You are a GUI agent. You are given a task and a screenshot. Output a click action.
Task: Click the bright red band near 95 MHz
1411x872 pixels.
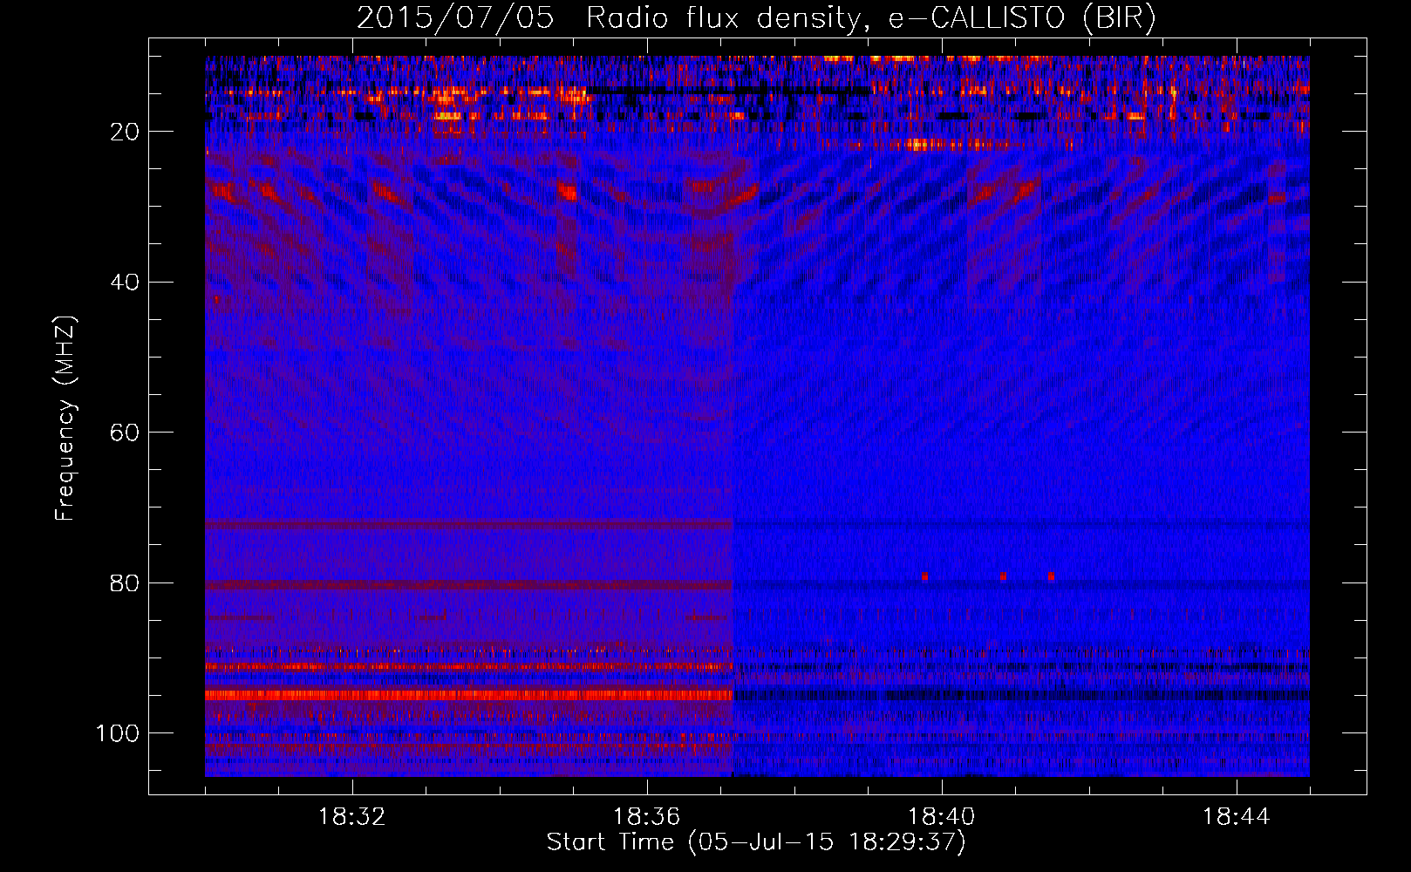coord(471,695)
